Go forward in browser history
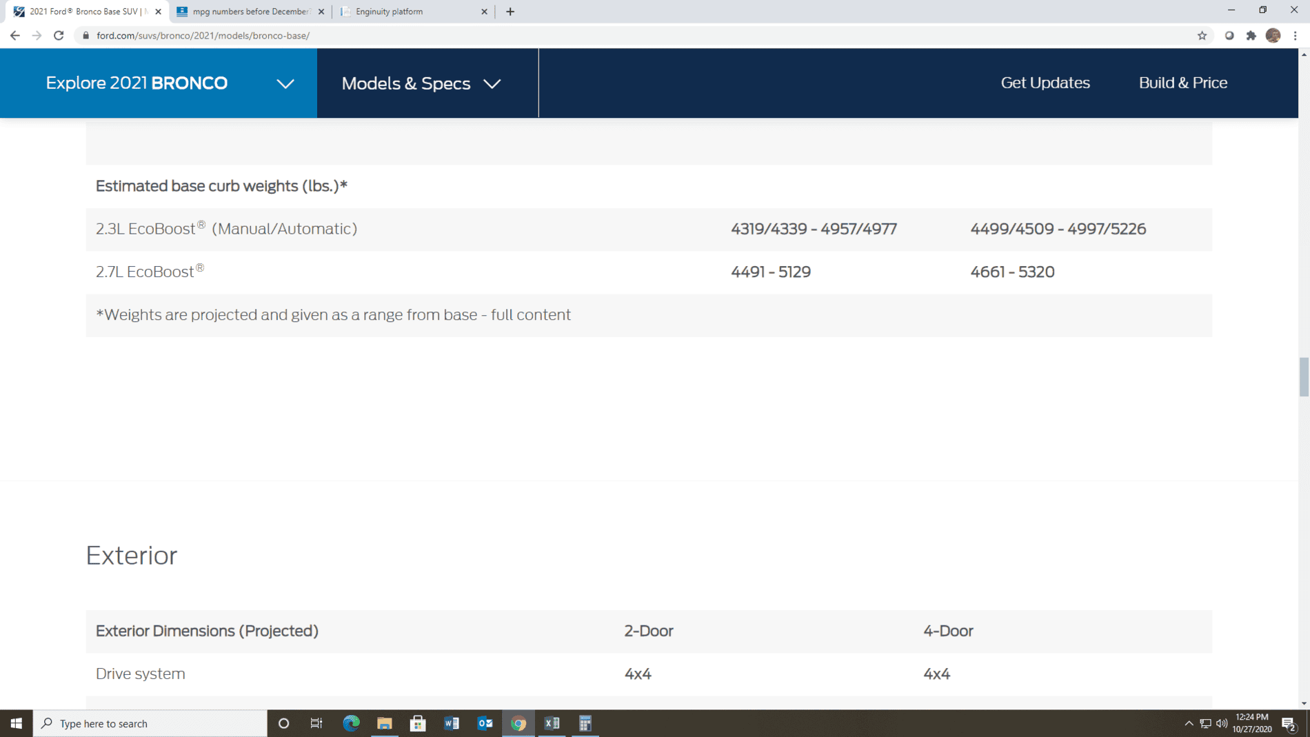1310x737 pixels. [37, 35]
